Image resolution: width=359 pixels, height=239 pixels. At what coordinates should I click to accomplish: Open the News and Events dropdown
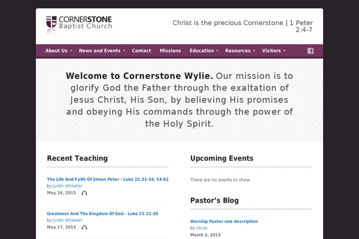[102, 51]
